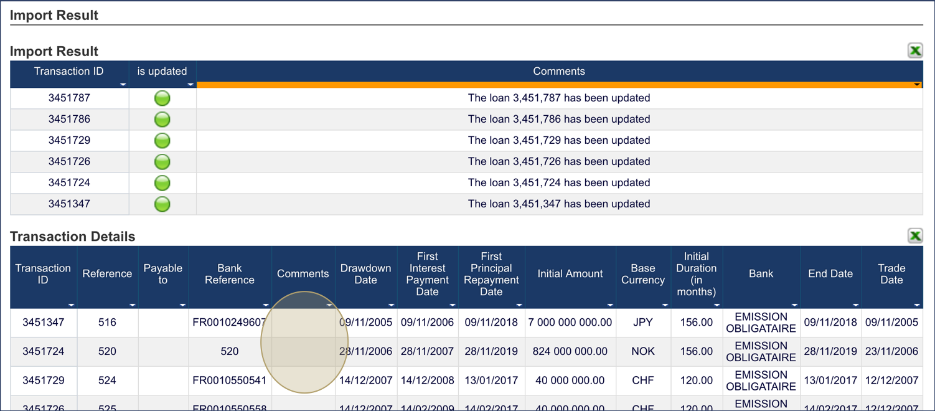Click the loan 3,451,347 updated message
This screenshot has width=935, height=411.
(x=558, y=204)
